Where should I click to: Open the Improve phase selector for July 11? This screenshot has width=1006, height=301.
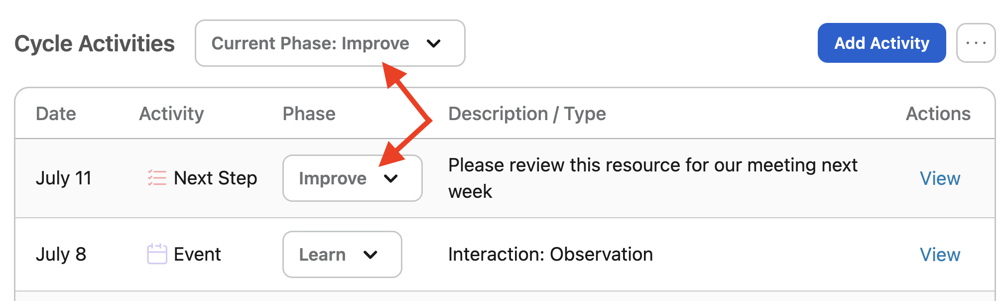tap(353, 178)
